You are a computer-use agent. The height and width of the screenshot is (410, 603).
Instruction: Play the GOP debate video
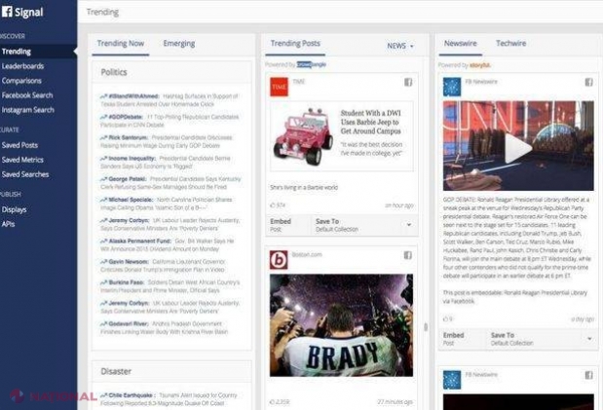click(518, 148)
